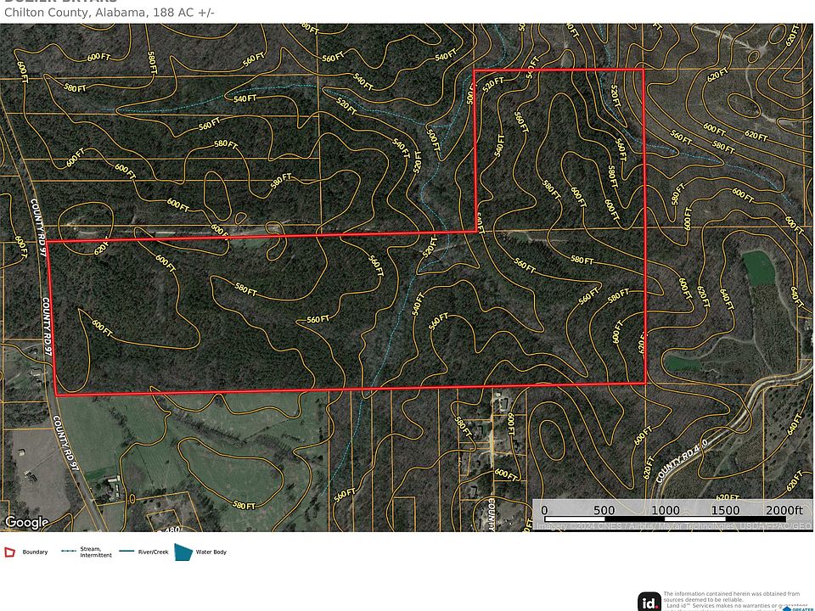The width and height of the screenshot is (815, 611).
Task: Click the large green pond east of boundary
Action: click(758, 267)
